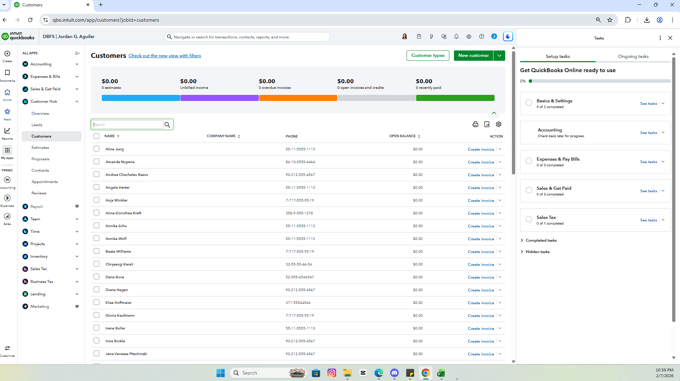Open table settings gear above customer list
This screenshot has width=680, height=381.
point(499,124)
